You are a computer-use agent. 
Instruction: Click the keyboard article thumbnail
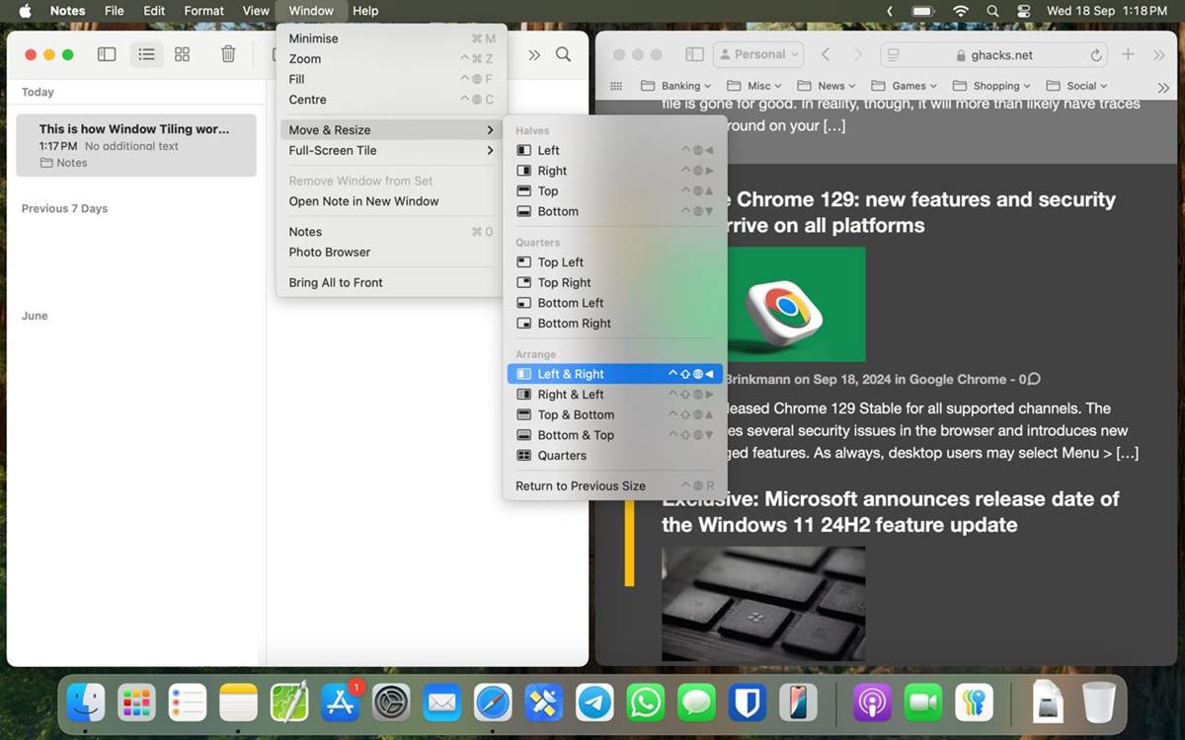click(763, 603)
